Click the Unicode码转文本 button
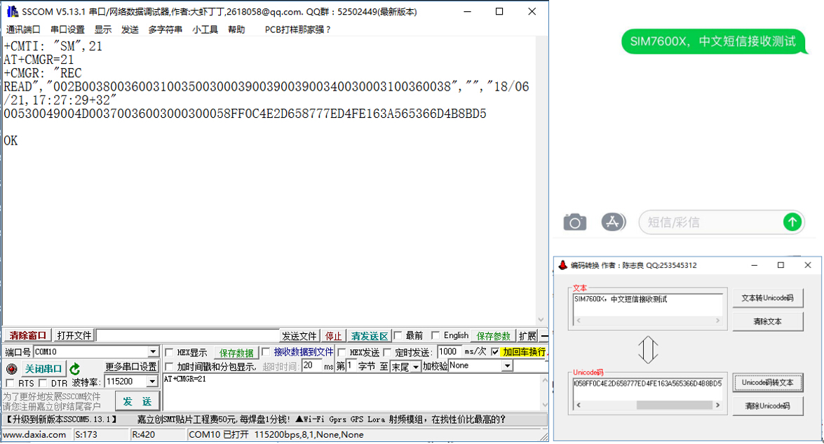 [767, 382]
